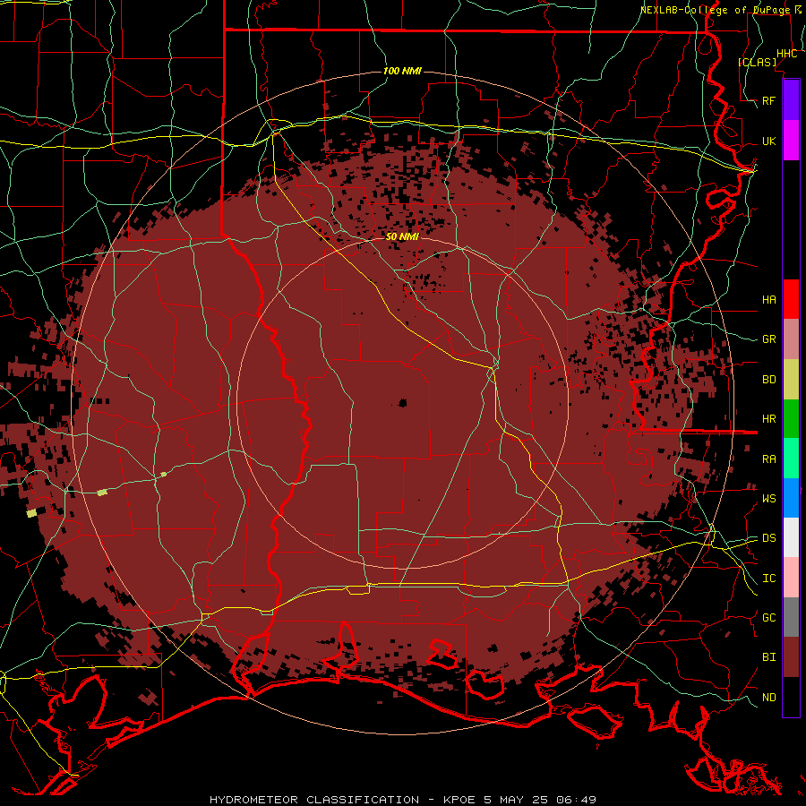Click the BI legend label
806x806 pixels.
(x=768, y=657)
